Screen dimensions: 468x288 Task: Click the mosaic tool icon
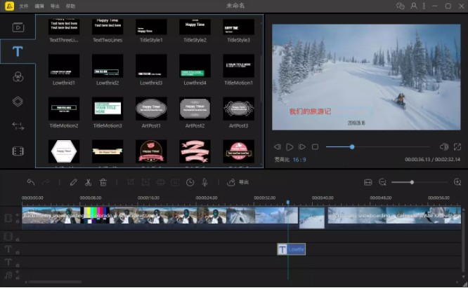[161, 182]
